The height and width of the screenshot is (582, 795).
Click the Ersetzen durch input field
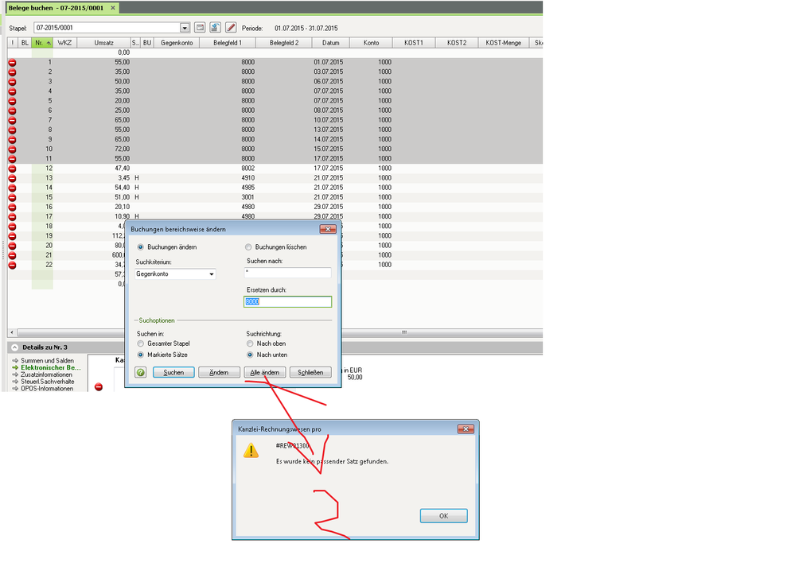click(287, 302)
